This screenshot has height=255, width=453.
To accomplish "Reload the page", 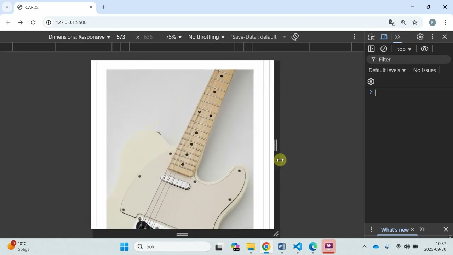I will coord(33,22).
